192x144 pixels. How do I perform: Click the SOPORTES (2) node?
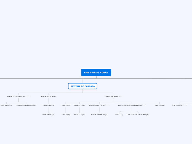point(6,106)
